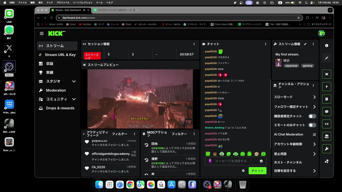Go to Stream URL & Key

57,55
